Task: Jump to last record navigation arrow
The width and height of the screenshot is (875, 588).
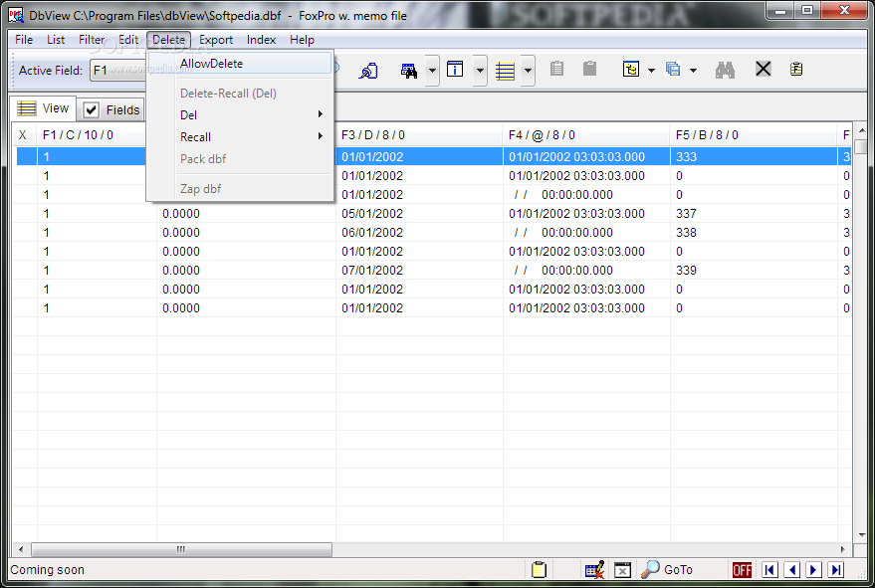Action: tap(836, 569)
